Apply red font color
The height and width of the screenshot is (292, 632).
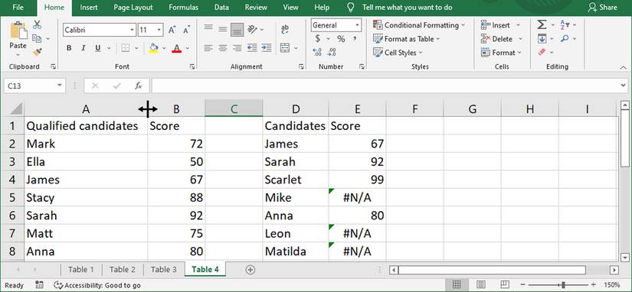[x=176, y=48]
